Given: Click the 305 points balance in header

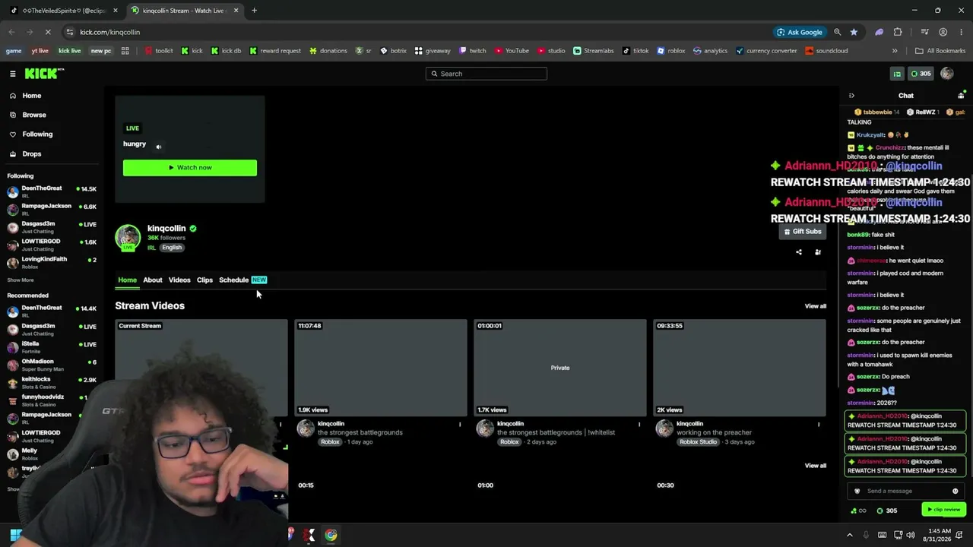Looking at the screenshot, I should [921, 74].
